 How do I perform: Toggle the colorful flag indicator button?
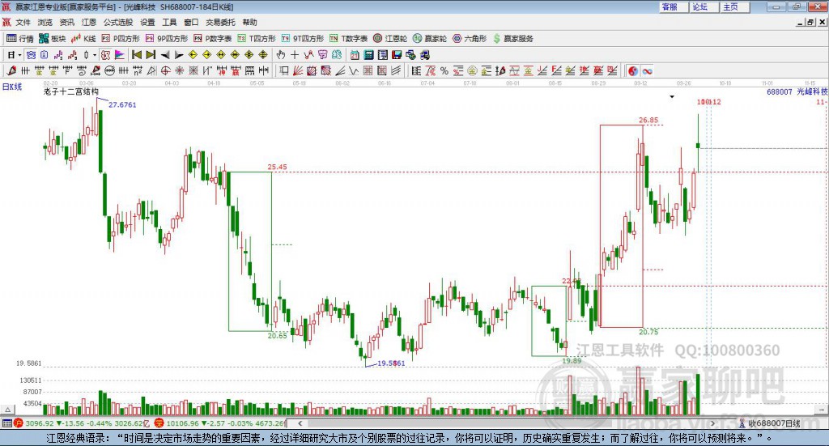(x=120, y=55)
